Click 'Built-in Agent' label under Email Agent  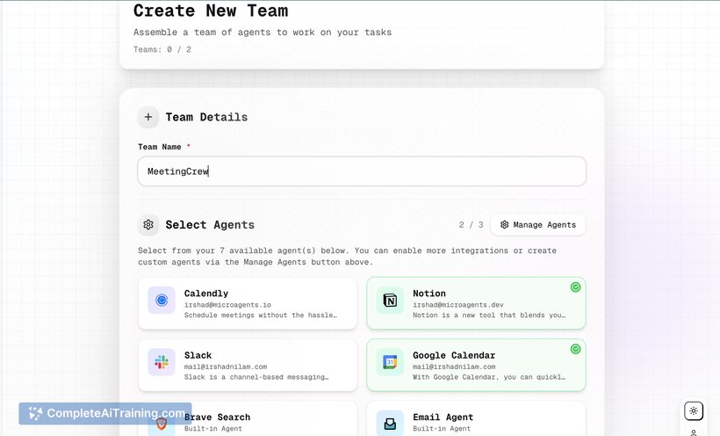pyautogui.click(x=442, y=429)
